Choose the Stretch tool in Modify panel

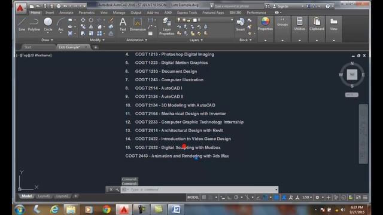83,33
